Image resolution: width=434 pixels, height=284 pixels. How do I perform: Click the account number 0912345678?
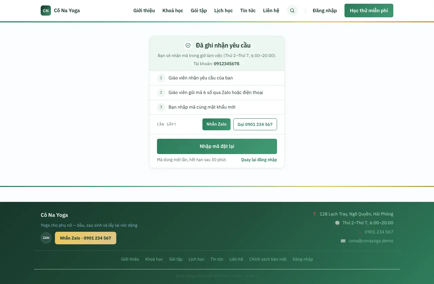[x=226, y=64]
